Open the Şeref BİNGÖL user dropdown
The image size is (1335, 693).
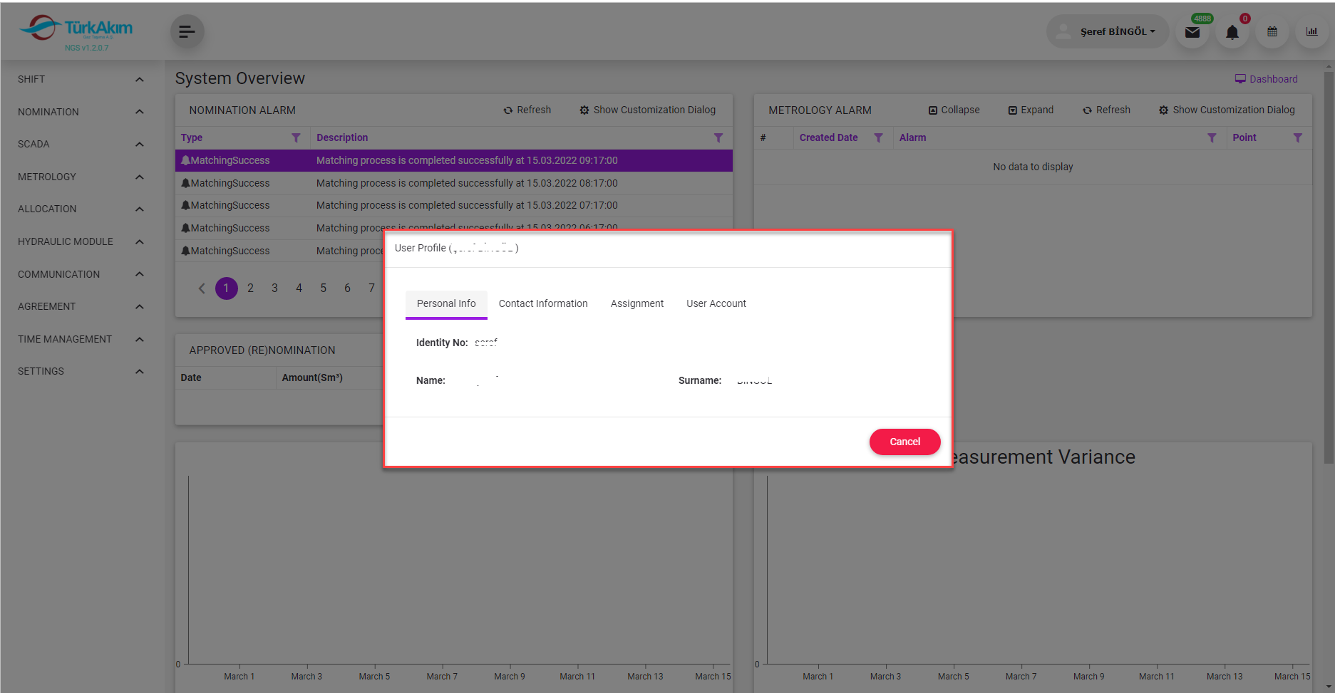click(x=1116, y=31)
